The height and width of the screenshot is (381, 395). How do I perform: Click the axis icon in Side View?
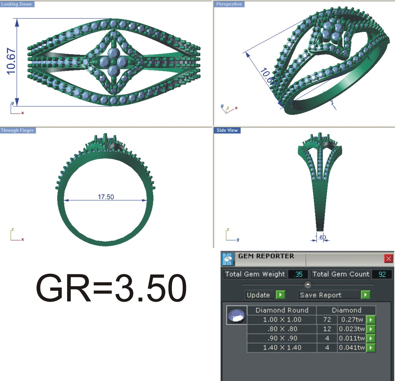tap(232, 235)
